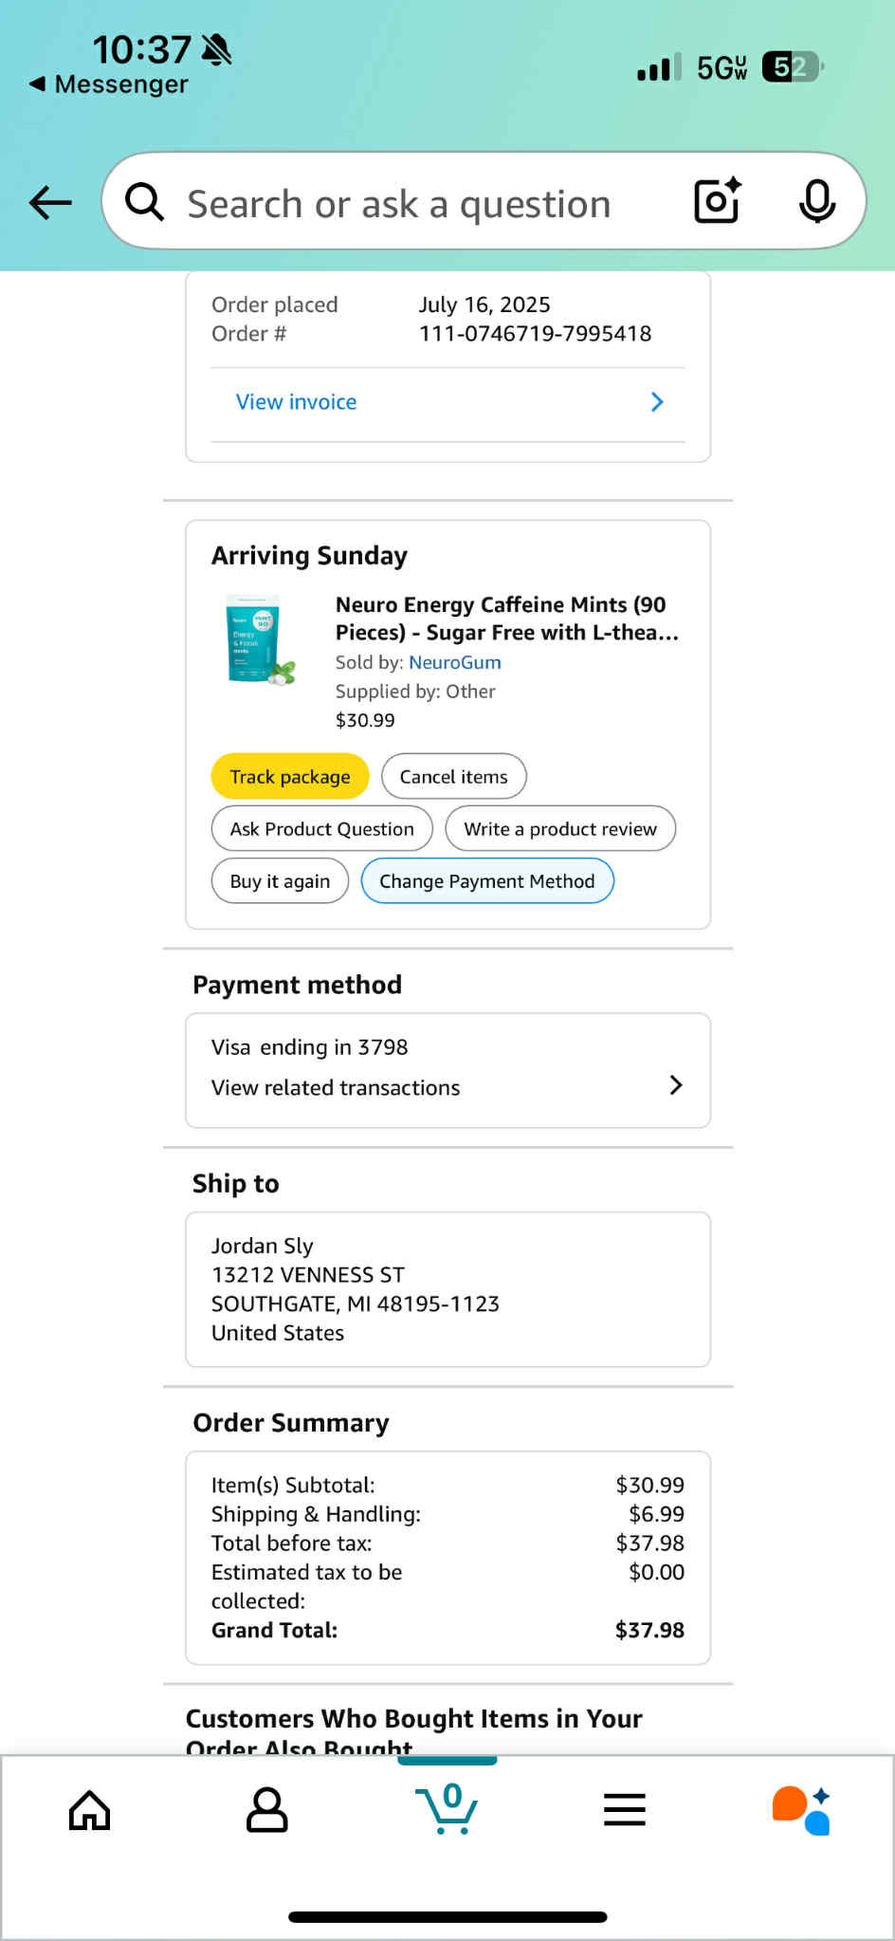Select Ask Product Question
This screenshot has width=895, height=1941.
(x=322, y=828)
